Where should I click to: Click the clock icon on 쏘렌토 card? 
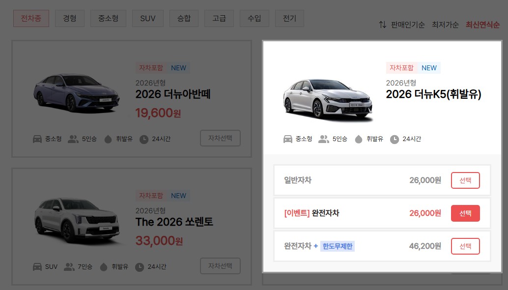(x=140, y=267)
